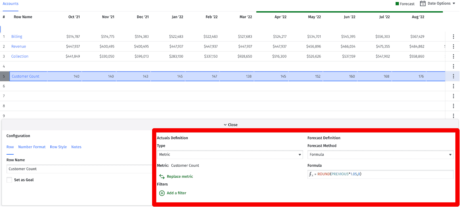Open the Type dropdown showing Metric

[x=230, y=154]
